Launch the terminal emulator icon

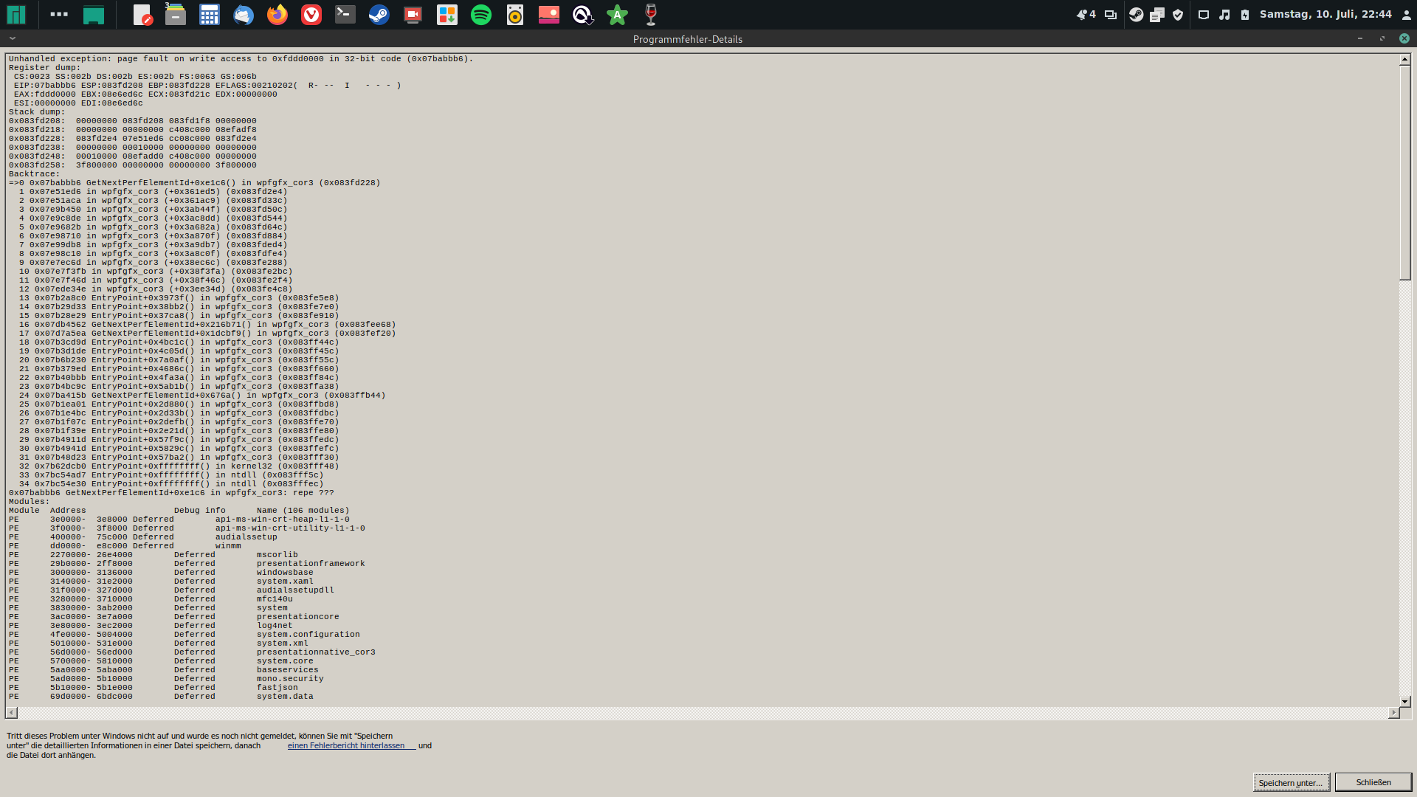[x=345, y=14]
